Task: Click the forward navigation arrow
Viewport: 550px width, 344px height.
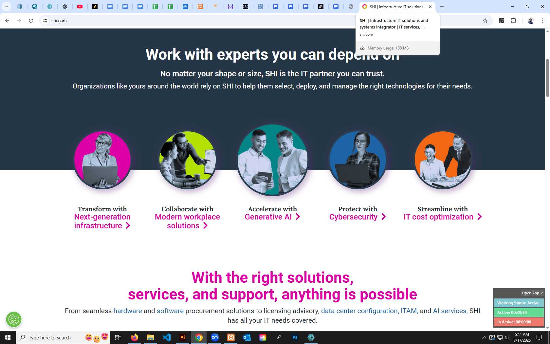Action: tap(19, 21)
